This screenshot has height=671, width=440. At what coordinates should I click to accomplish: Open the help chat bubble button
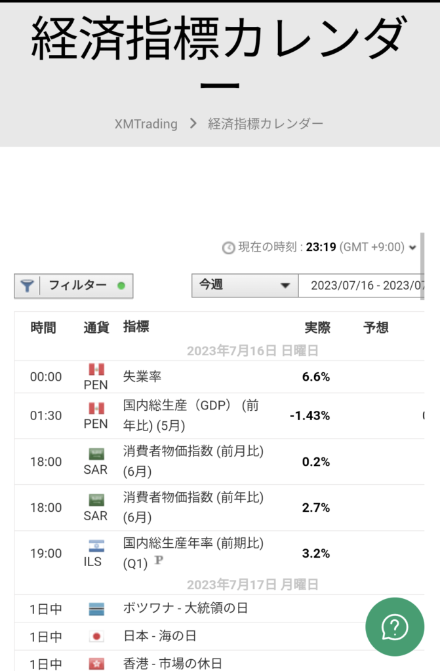coord(395,627)
